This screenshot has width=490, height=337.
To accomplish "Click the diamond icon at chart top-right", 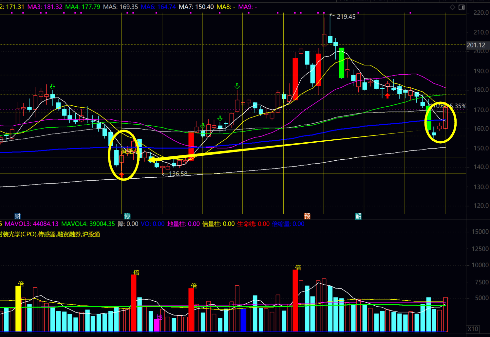I will 452,7.
